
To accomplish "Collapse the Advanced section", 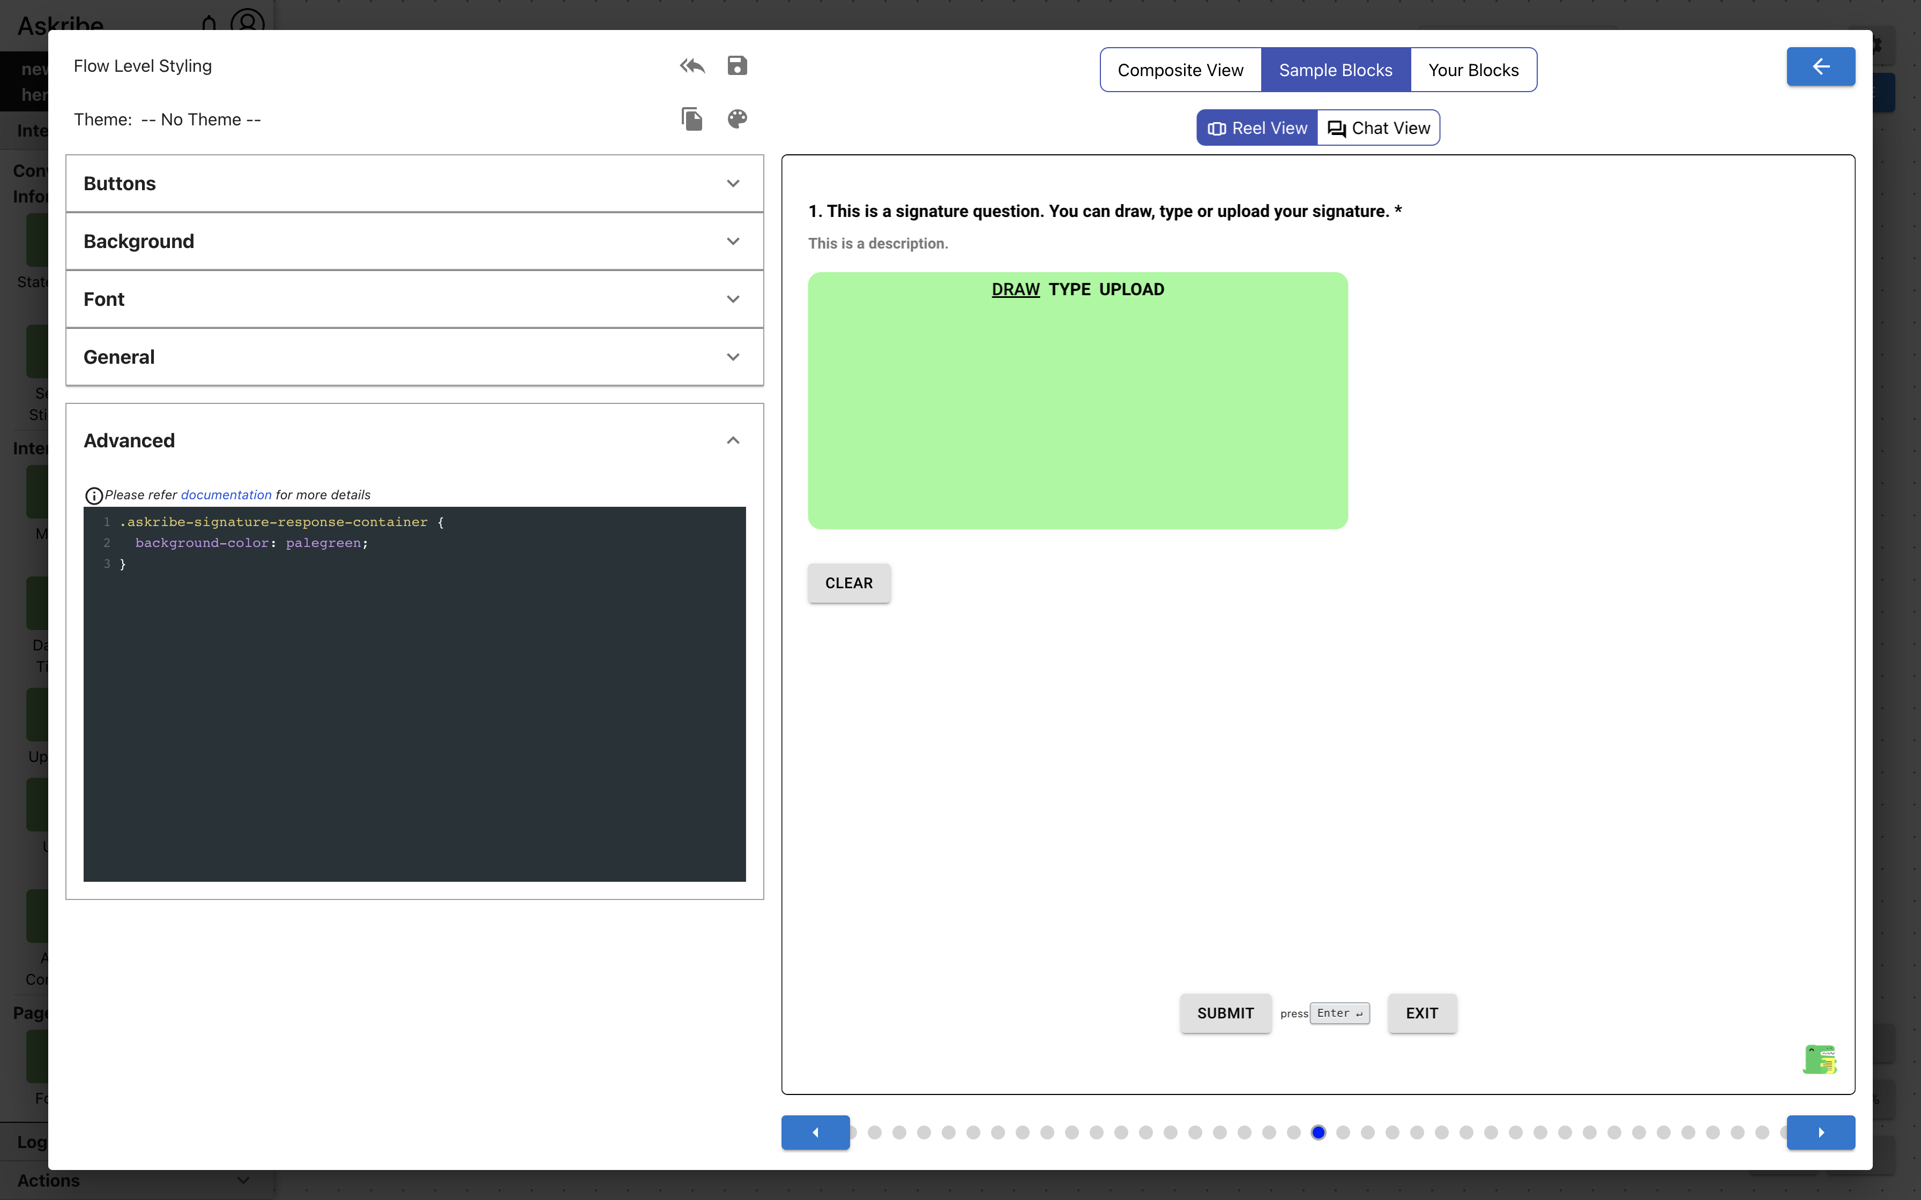I will pos(732,440).
